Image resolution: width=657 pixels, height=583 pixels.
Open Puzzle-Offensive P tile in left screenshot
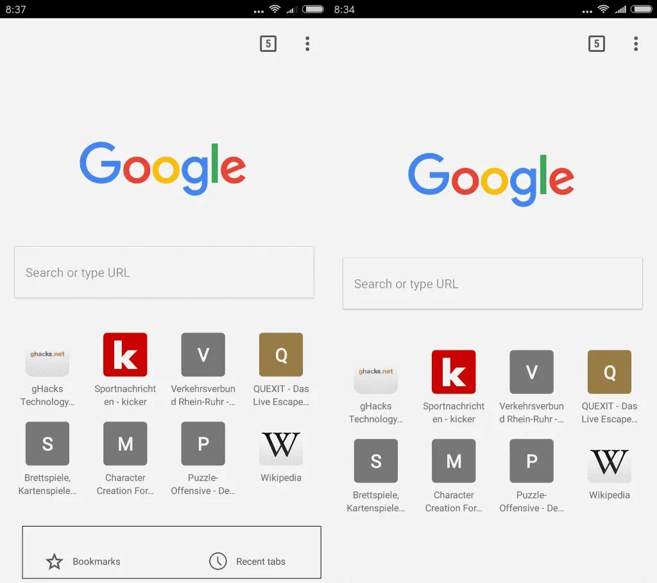[x=203, y=443]
